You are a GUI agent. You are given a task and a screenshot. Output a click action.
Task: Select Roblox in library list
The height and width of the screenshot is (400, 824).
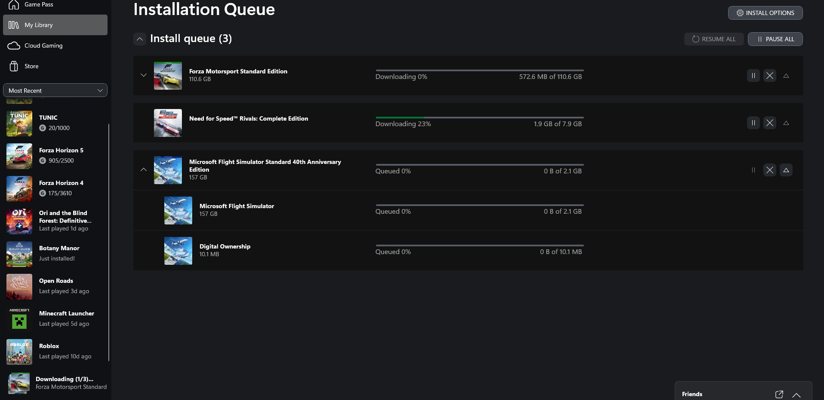coord(55,352)
